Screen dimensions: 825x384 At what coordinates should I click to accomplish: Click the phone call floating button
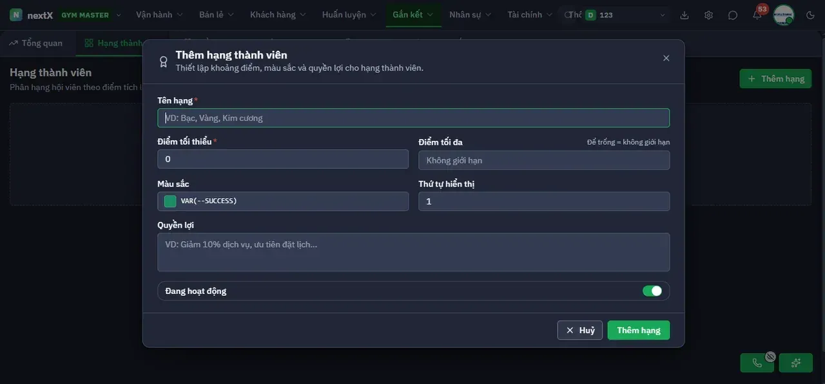click(757, 363)
